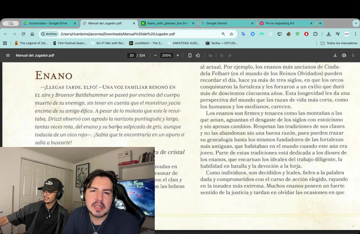Open a new browser tab
Image resolution: width=360 pixels, height=234 pixels.
tap(320, 23)
